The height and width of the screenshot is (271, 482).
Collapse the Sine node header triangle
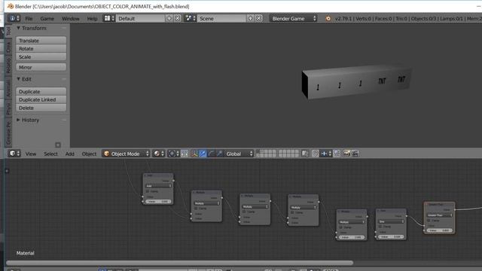pos(378,211)
